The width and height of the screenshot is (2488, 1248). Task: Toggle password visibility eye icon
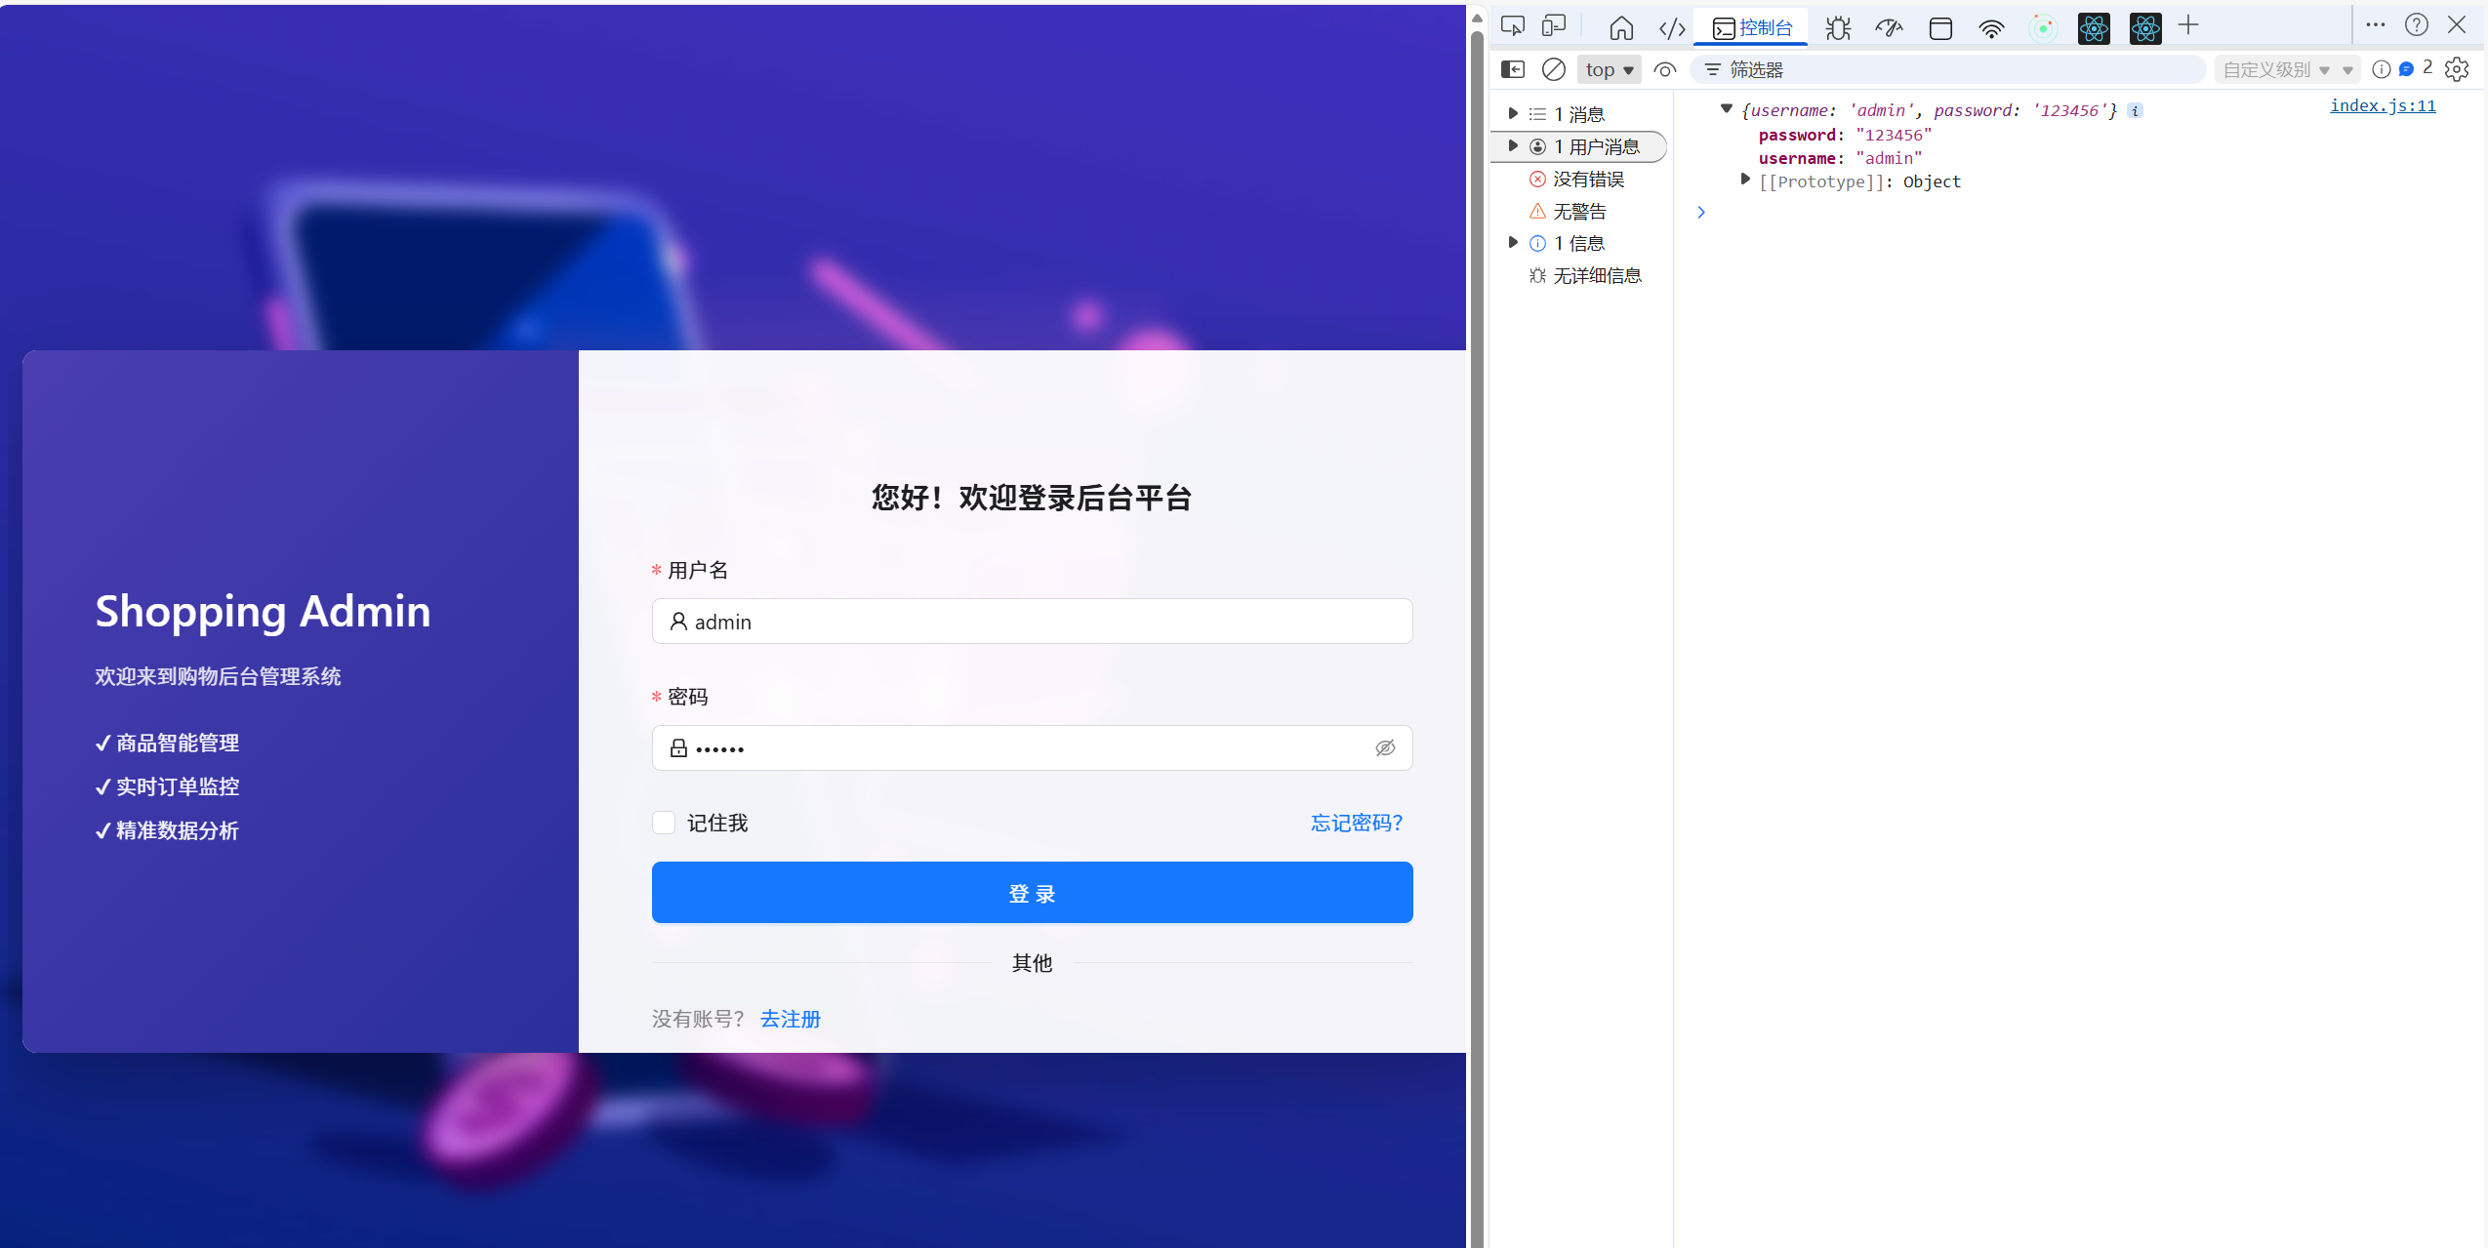(1385, 748)
